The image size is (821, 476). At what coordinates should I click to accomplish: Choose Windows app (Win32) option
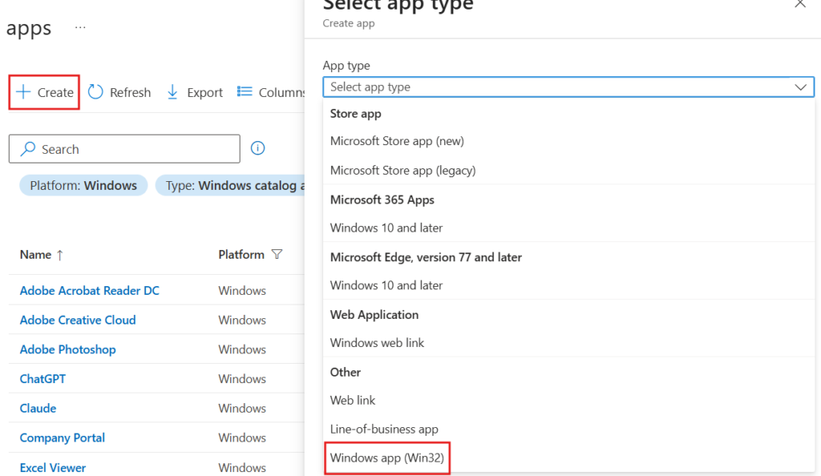coord(387,458)
